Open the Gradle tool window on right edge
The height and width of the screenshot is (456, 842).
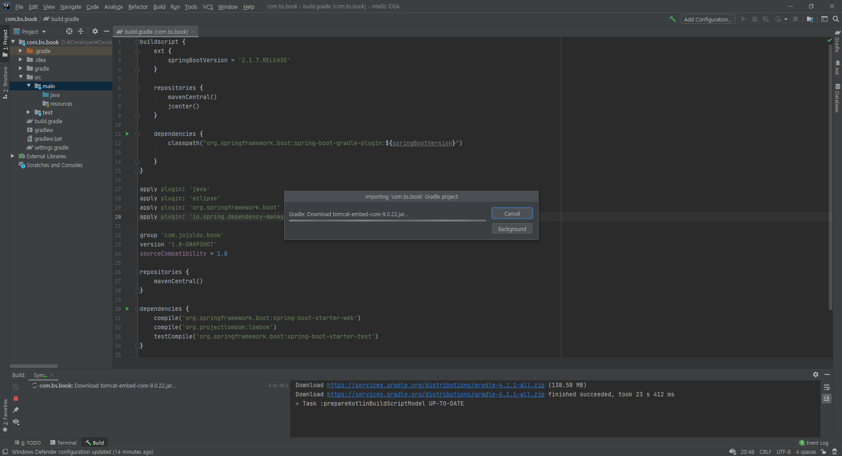[x=837, y=41]
